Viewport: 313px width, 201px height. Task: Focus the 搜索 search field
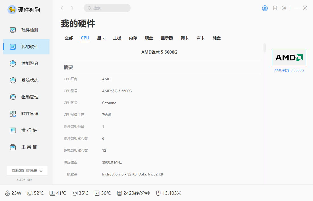click(107, 8)
